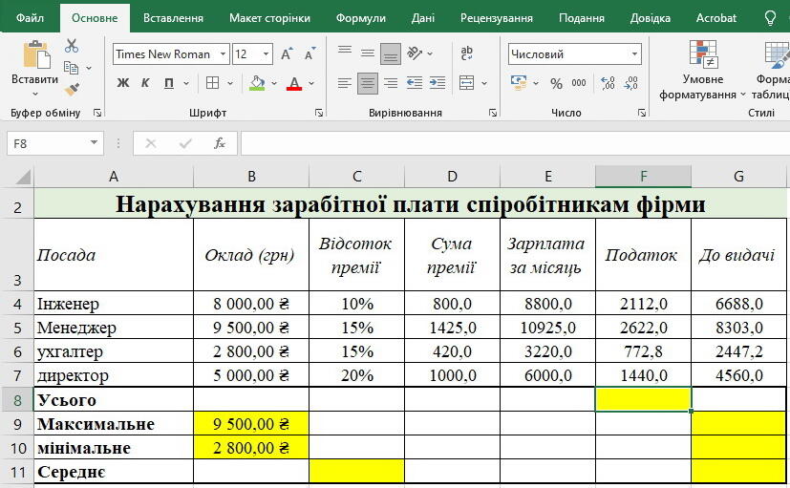Align text left horizontally
Screen dimensions: 790x488
point(345,83)
